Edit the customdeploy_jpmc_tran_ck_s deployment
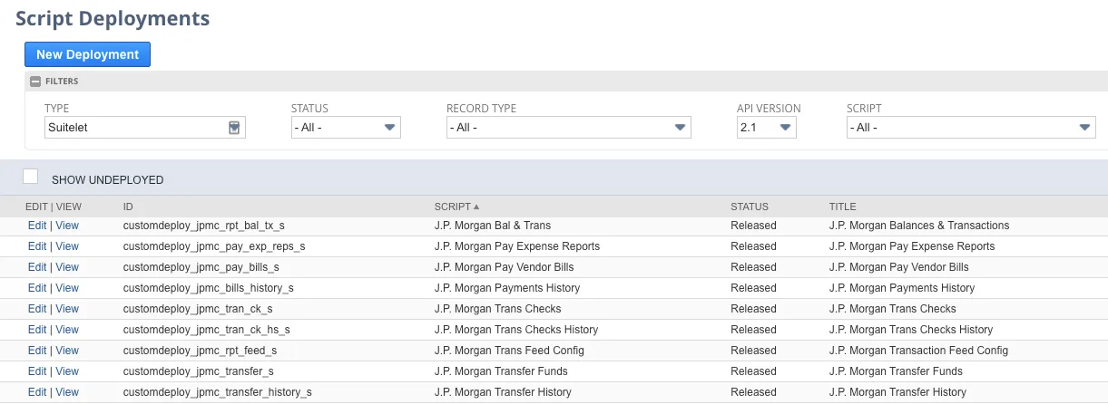 click(37, 309)
